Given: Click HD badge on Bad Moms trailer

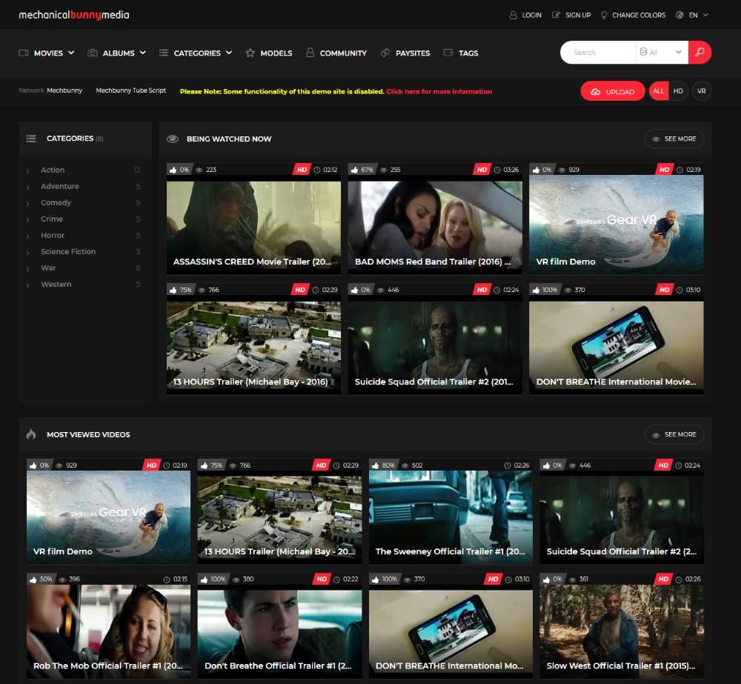Looking at the screenshot, I should (482, 169).
